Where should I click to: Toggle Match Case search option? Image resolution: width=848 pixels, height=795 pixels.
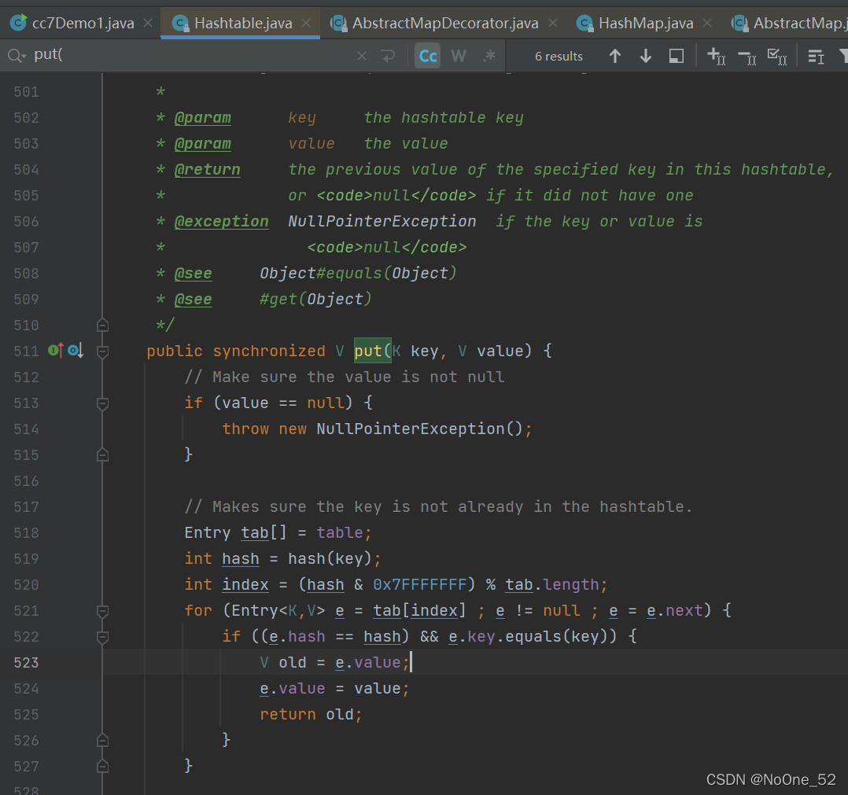428,56
